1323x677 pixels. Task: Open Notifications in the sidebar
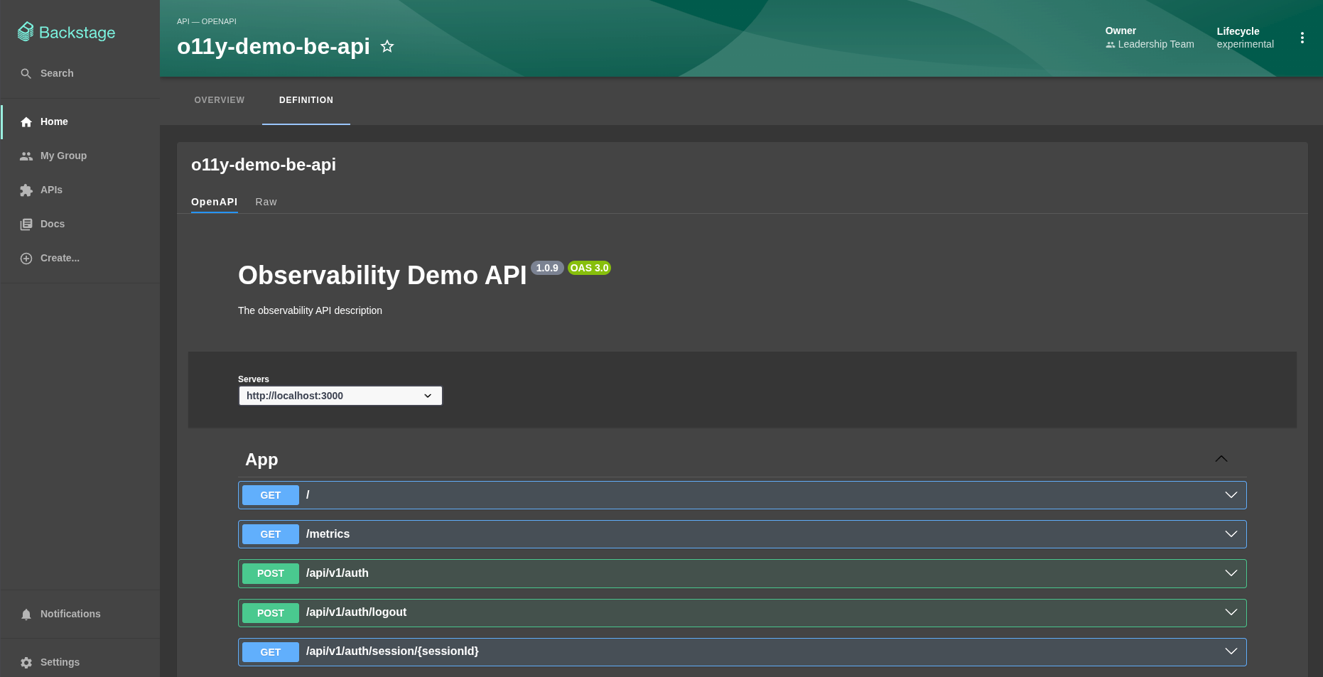80,614
